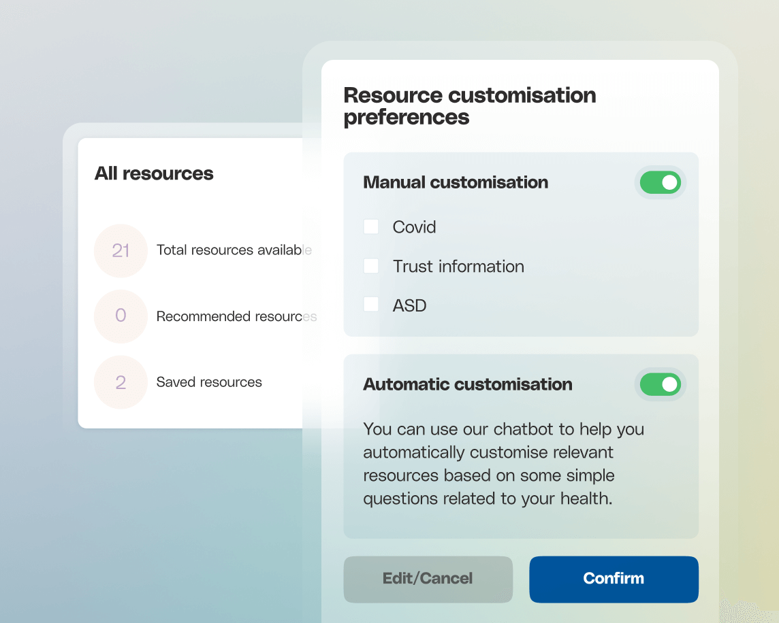
Task: Check the Covid checkbox
Action: tap(371, 227)
